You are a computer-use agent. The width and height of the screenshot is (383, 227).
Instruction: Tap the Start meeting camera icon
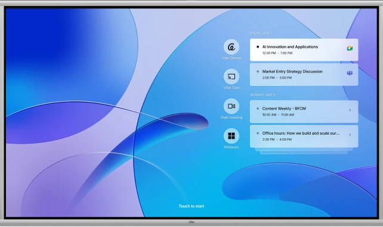231,106
